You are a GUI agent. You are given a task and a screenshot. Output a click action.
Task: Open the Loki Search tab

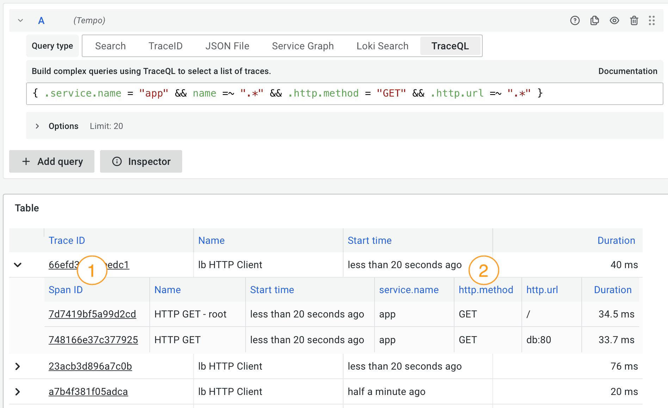click(382, 46)
